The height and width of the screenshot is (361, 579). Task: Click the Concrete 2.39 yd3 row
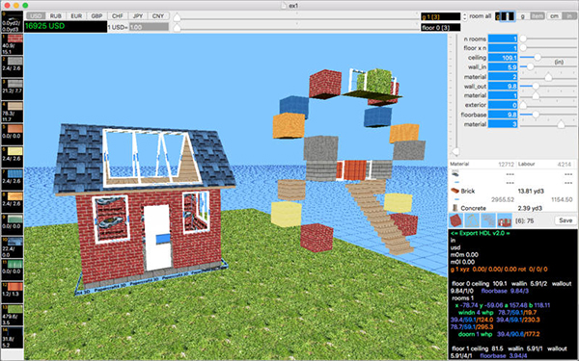(511, 208)
